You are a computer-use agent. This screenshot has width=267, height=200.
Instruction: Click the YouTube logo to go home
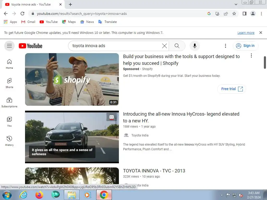click(31, 46)
